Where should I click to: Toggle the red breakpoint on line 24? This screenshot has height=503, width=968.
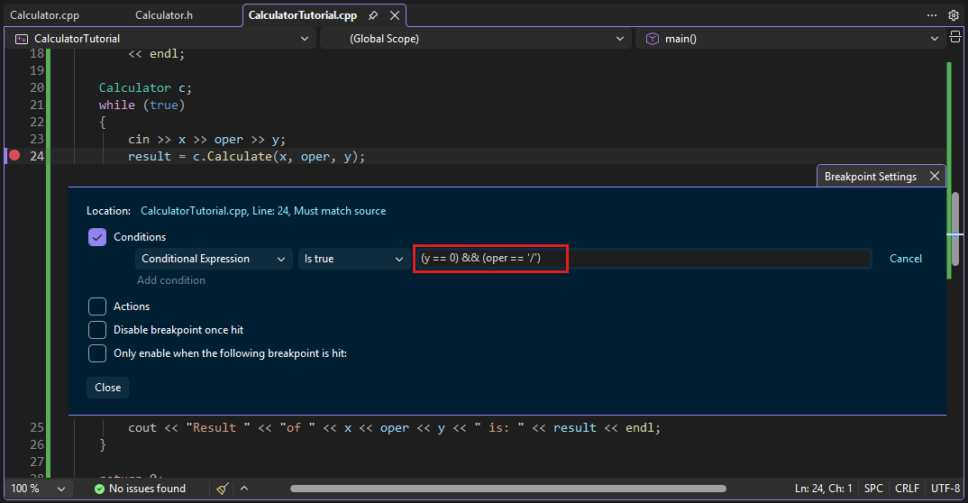pyautogui.click(x=14, y=156)
